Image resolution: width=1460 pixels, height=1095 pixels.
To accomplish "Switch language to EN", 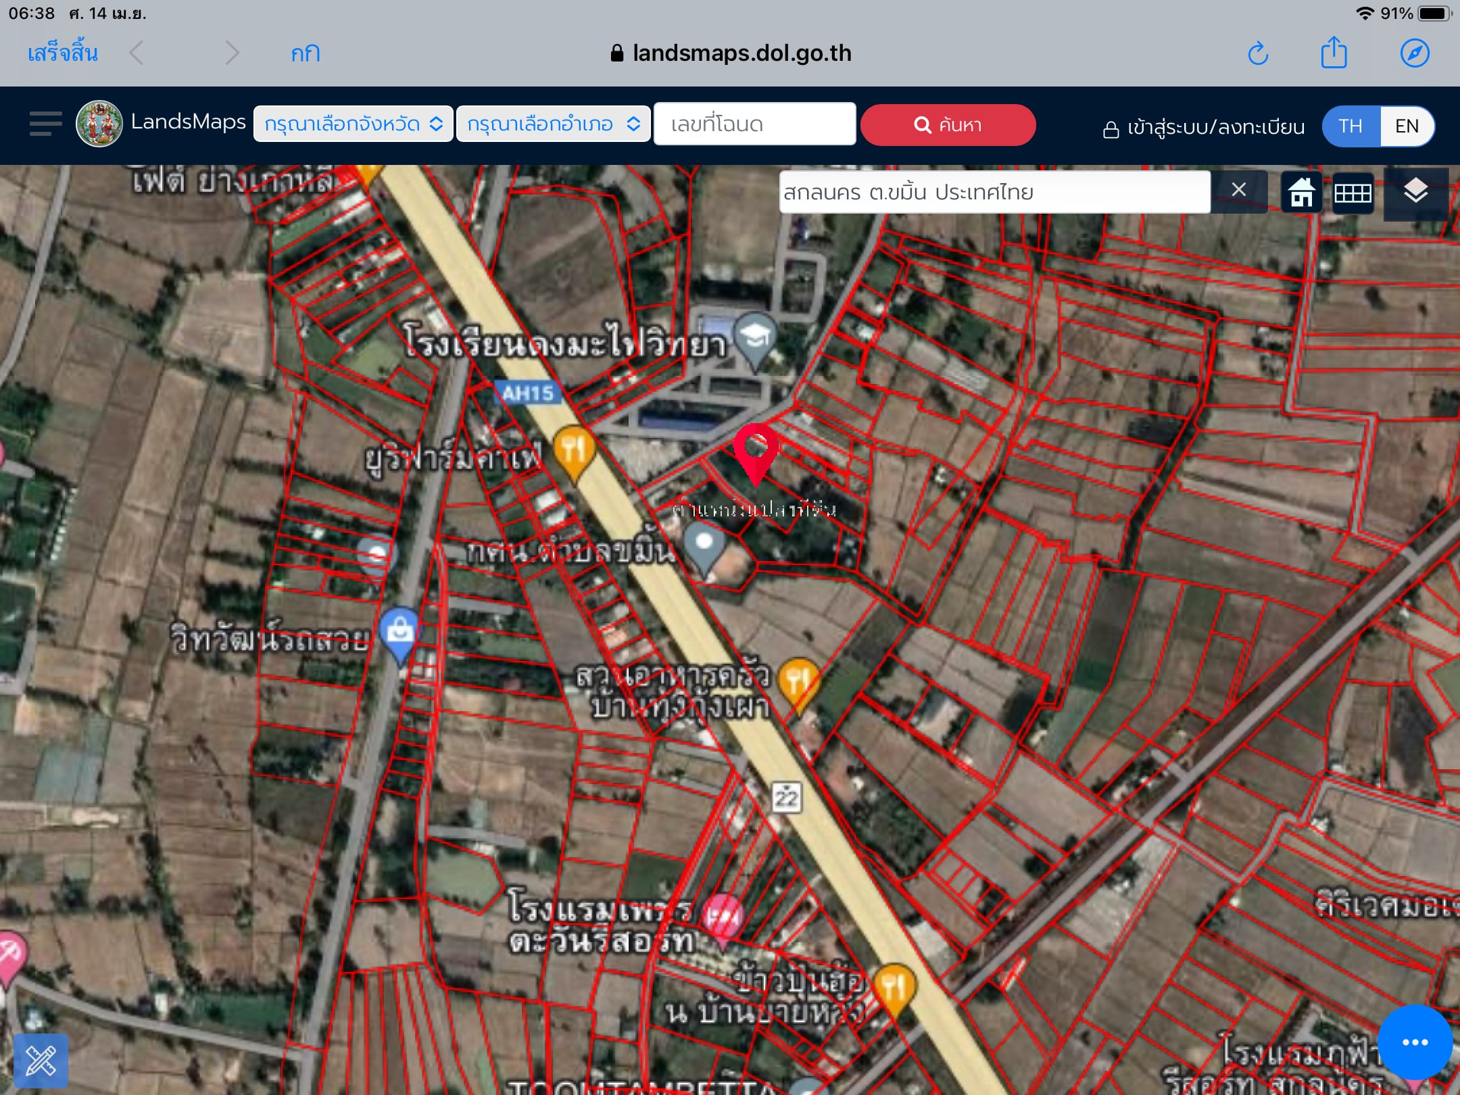I will pyautogui.click(x=1407, y=126).
